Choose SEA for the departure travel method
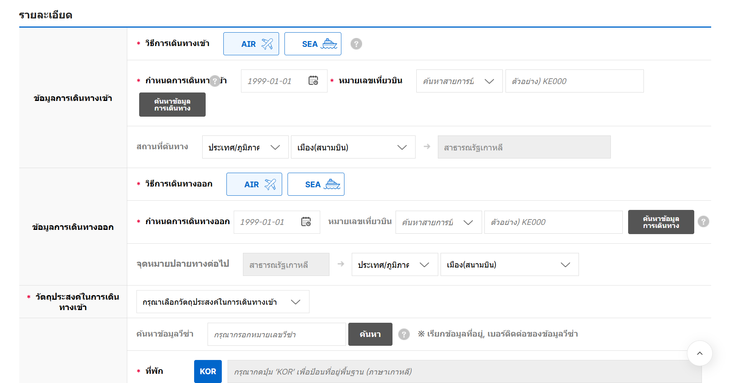Viewport: 730px width, 383px height. (x=316, y=184)
